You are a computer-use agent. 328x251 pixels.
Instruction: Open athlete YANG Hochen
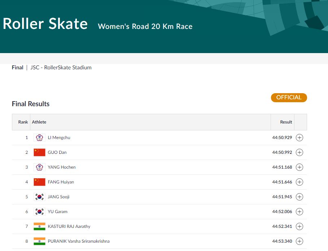(x=62, y=167)
